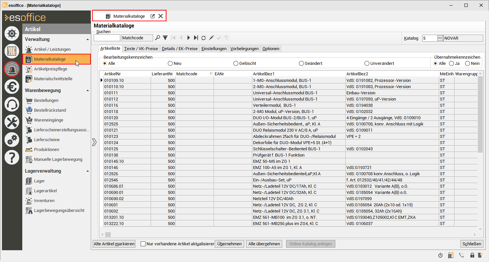The height and width of the screenshot is (262, 489).
Task: Select the Neu radio button
Action: coord(170,64)
